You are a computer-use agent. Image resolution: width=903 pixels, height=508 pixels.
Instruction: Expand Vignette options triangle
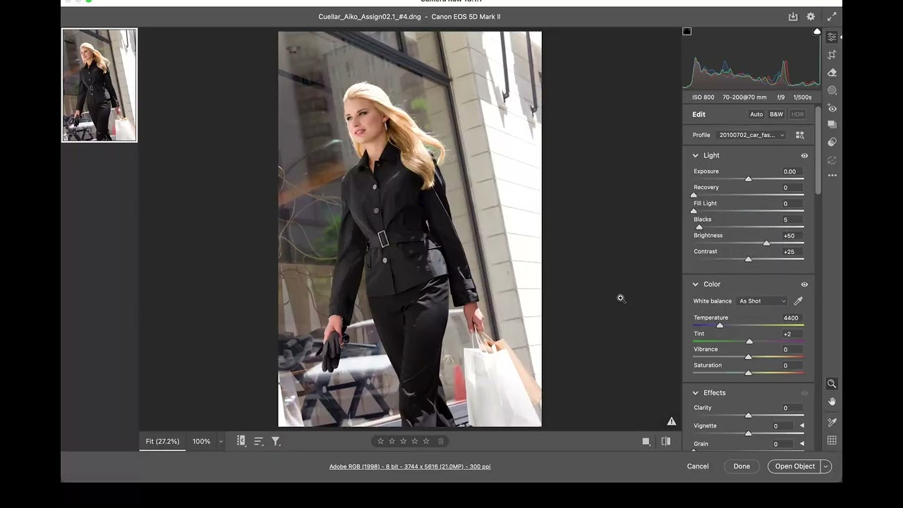click(x=801, y=425)
